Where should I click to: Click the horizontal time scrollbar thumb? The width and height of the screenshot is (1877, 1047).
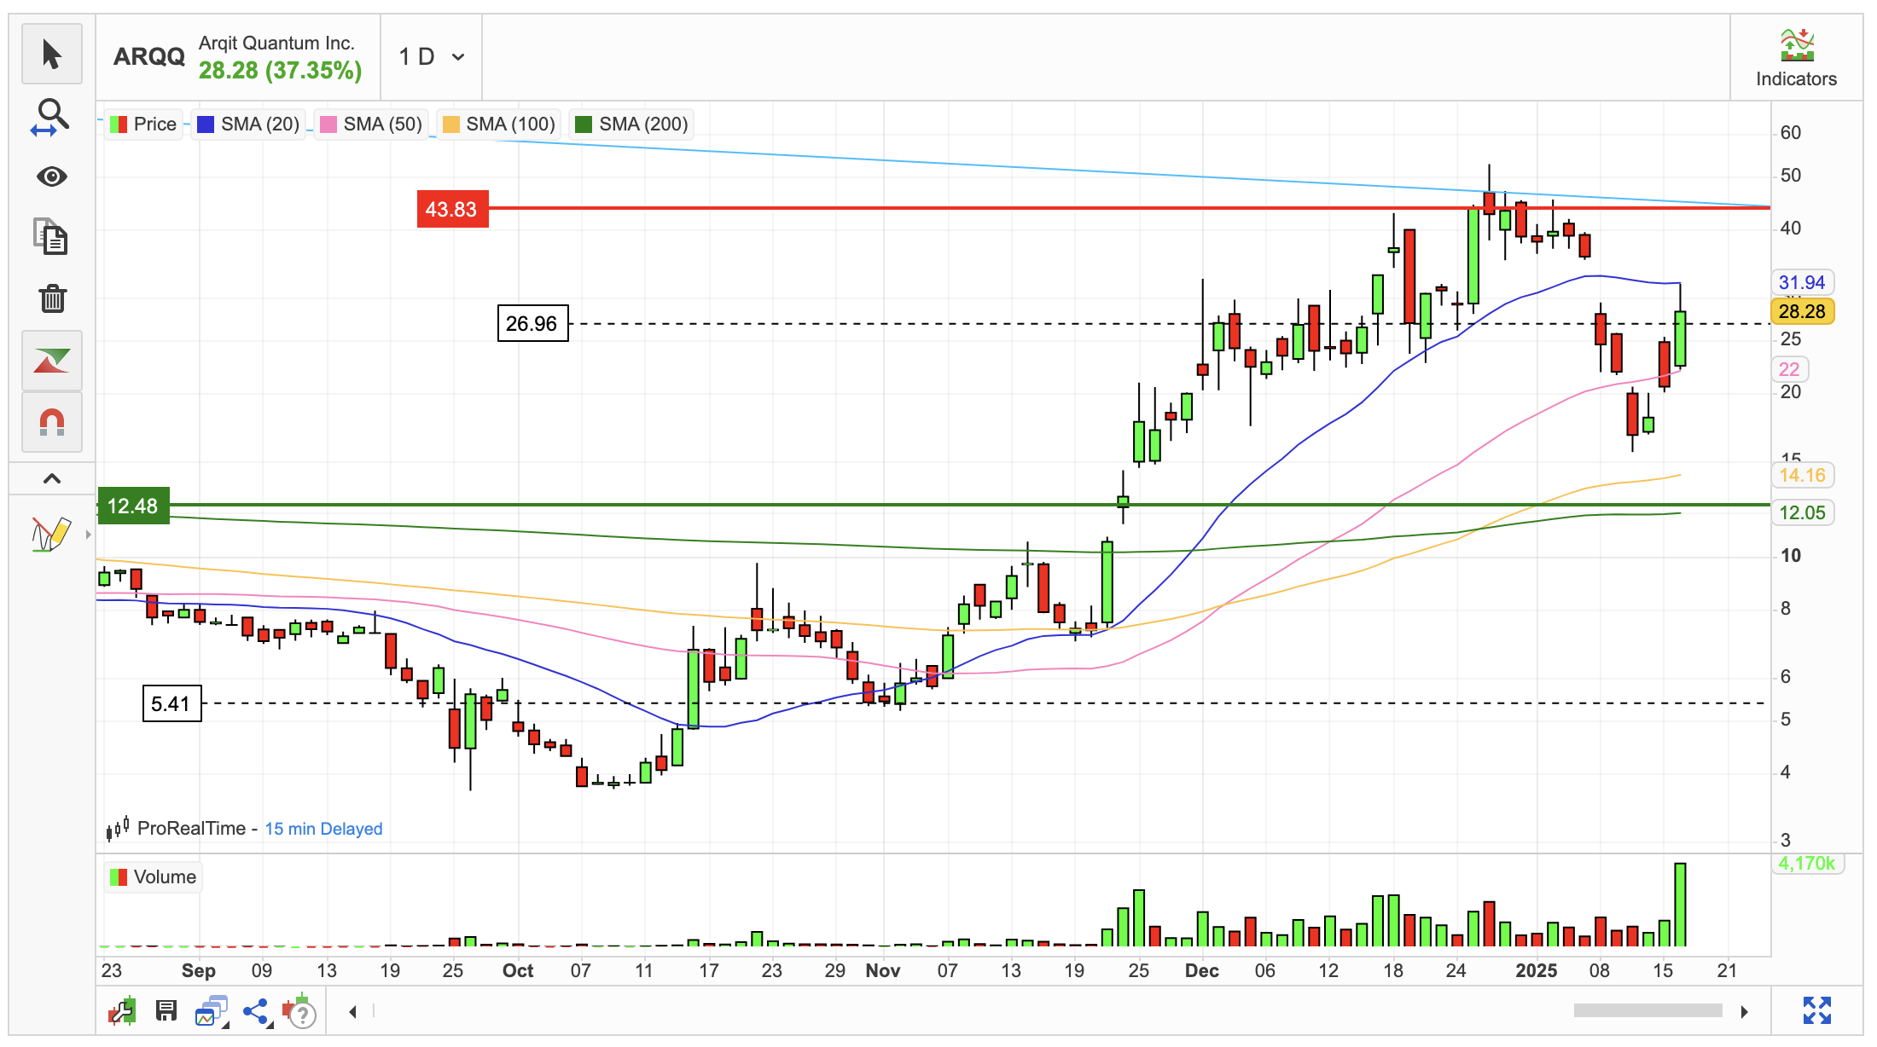pos(1647,1010)
